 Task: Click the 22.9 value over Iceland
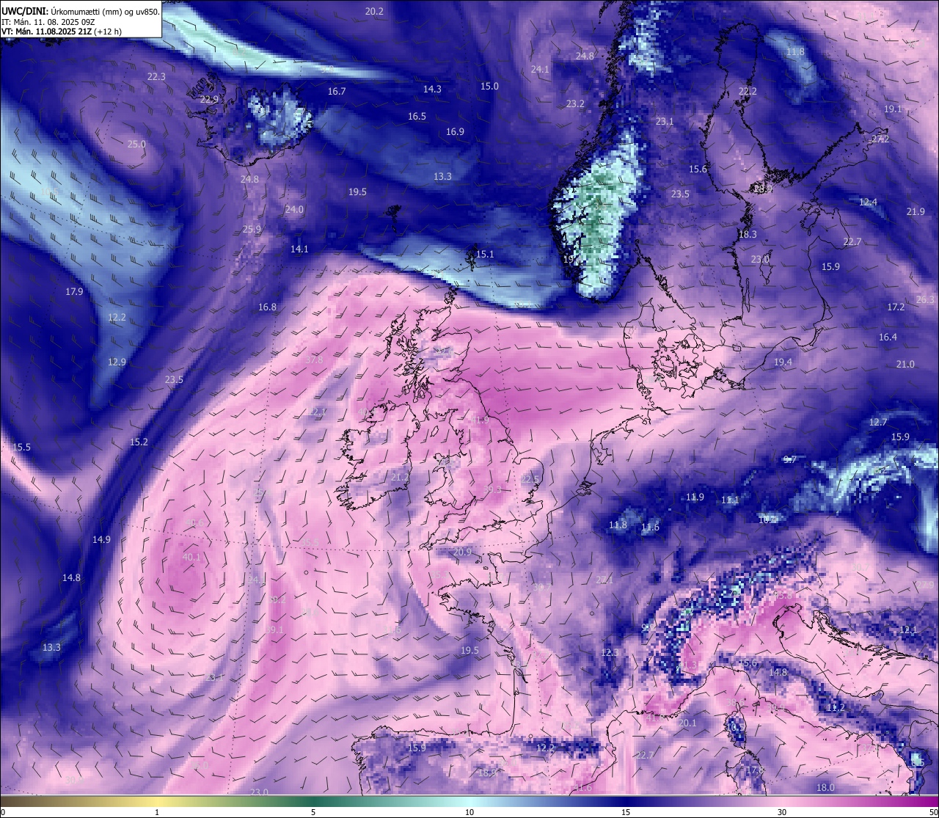(x=209, y=100)
